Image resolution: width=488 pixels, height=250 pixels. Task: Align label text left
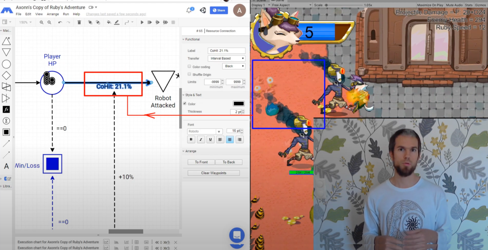pos(220,139)
